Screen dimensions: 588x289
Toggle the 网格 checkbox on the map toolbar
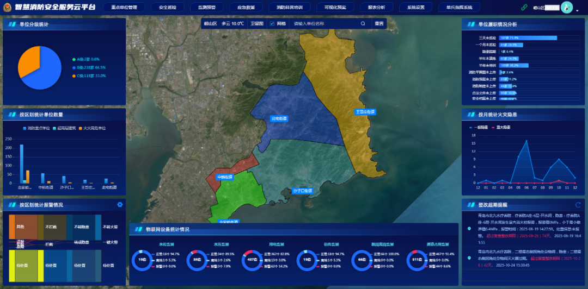pyautogui.click(x=272, y=24)
